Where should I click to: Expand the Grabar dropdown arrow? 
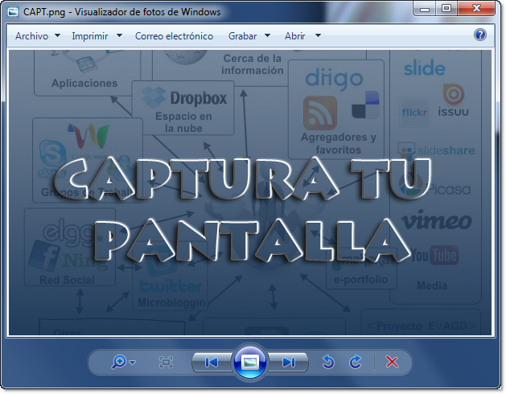coord(267,35)
